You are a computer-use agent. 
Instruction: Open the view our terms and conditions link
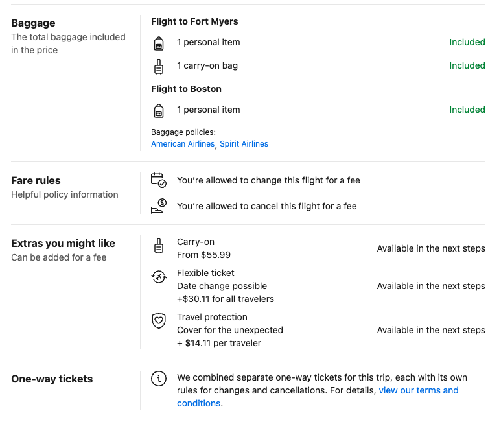click(x=418, y=390)
